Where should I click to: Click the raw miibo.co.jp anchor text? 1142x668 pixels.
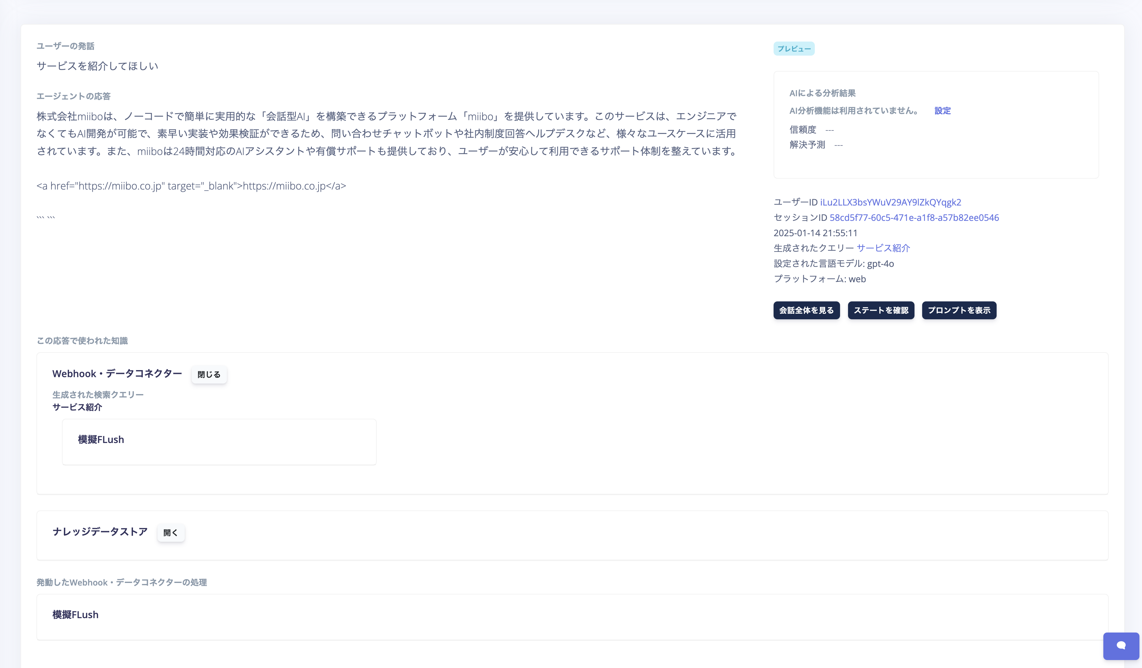(x=191, y=186)
